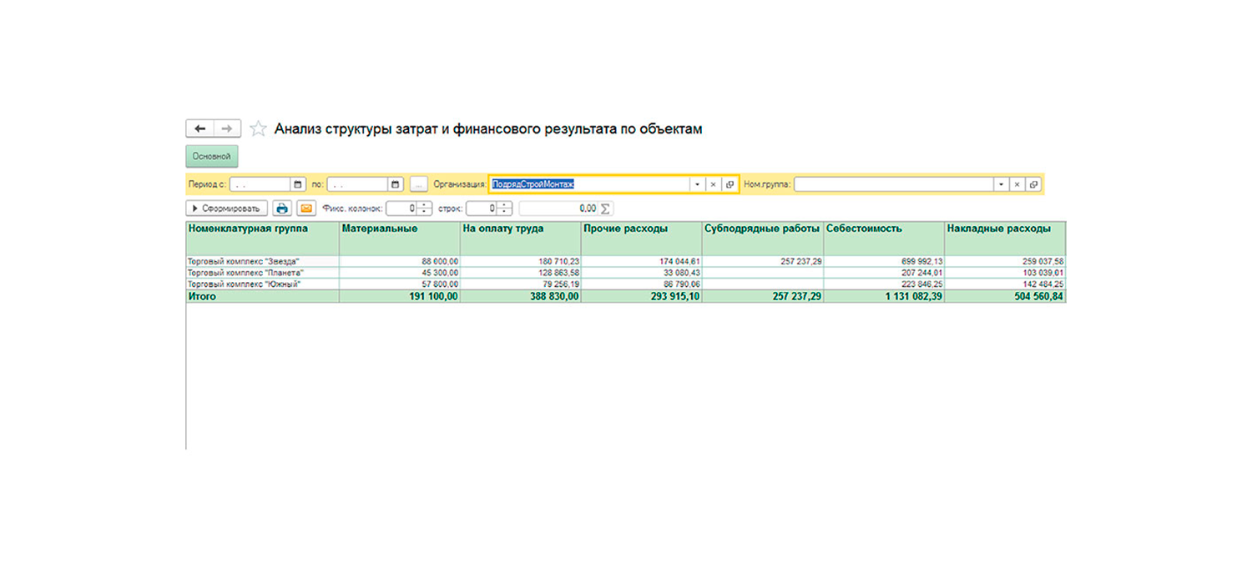Viewport: 1252px width, 563px height.
Task: Open calendar for the 'по' end date
Action: [396, 184]
